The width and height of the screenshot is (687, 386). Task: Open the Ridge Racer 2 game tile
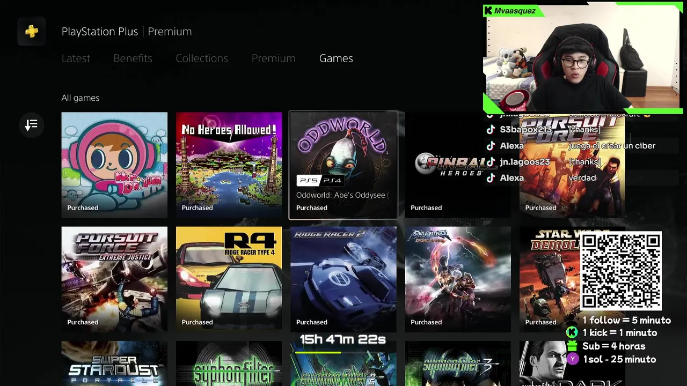[343, 279]
